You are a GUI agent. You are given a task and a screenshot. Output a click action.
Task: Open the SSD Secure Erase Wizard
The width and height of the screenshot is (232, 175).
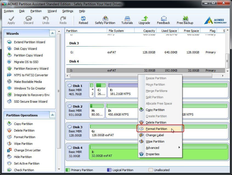click(27, 102)
